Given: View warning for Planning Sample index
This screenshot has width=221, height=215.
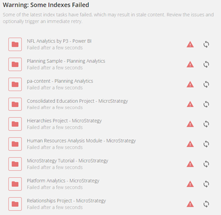Looking at the screenshot, I should click(190, 65).
